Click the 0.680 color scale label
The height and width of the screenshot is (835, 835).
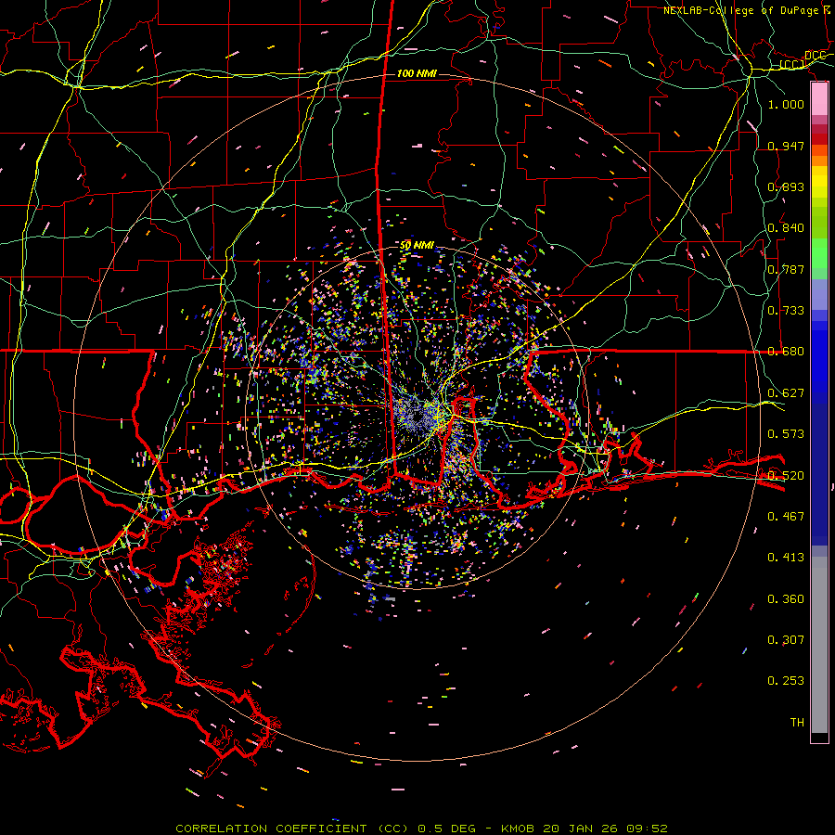[x=786, y=352]
